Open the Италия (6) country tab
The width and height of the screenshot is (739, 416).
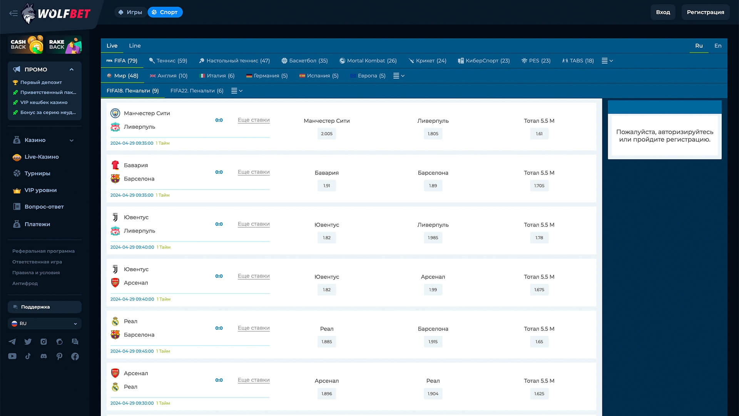tap(217, 76)
